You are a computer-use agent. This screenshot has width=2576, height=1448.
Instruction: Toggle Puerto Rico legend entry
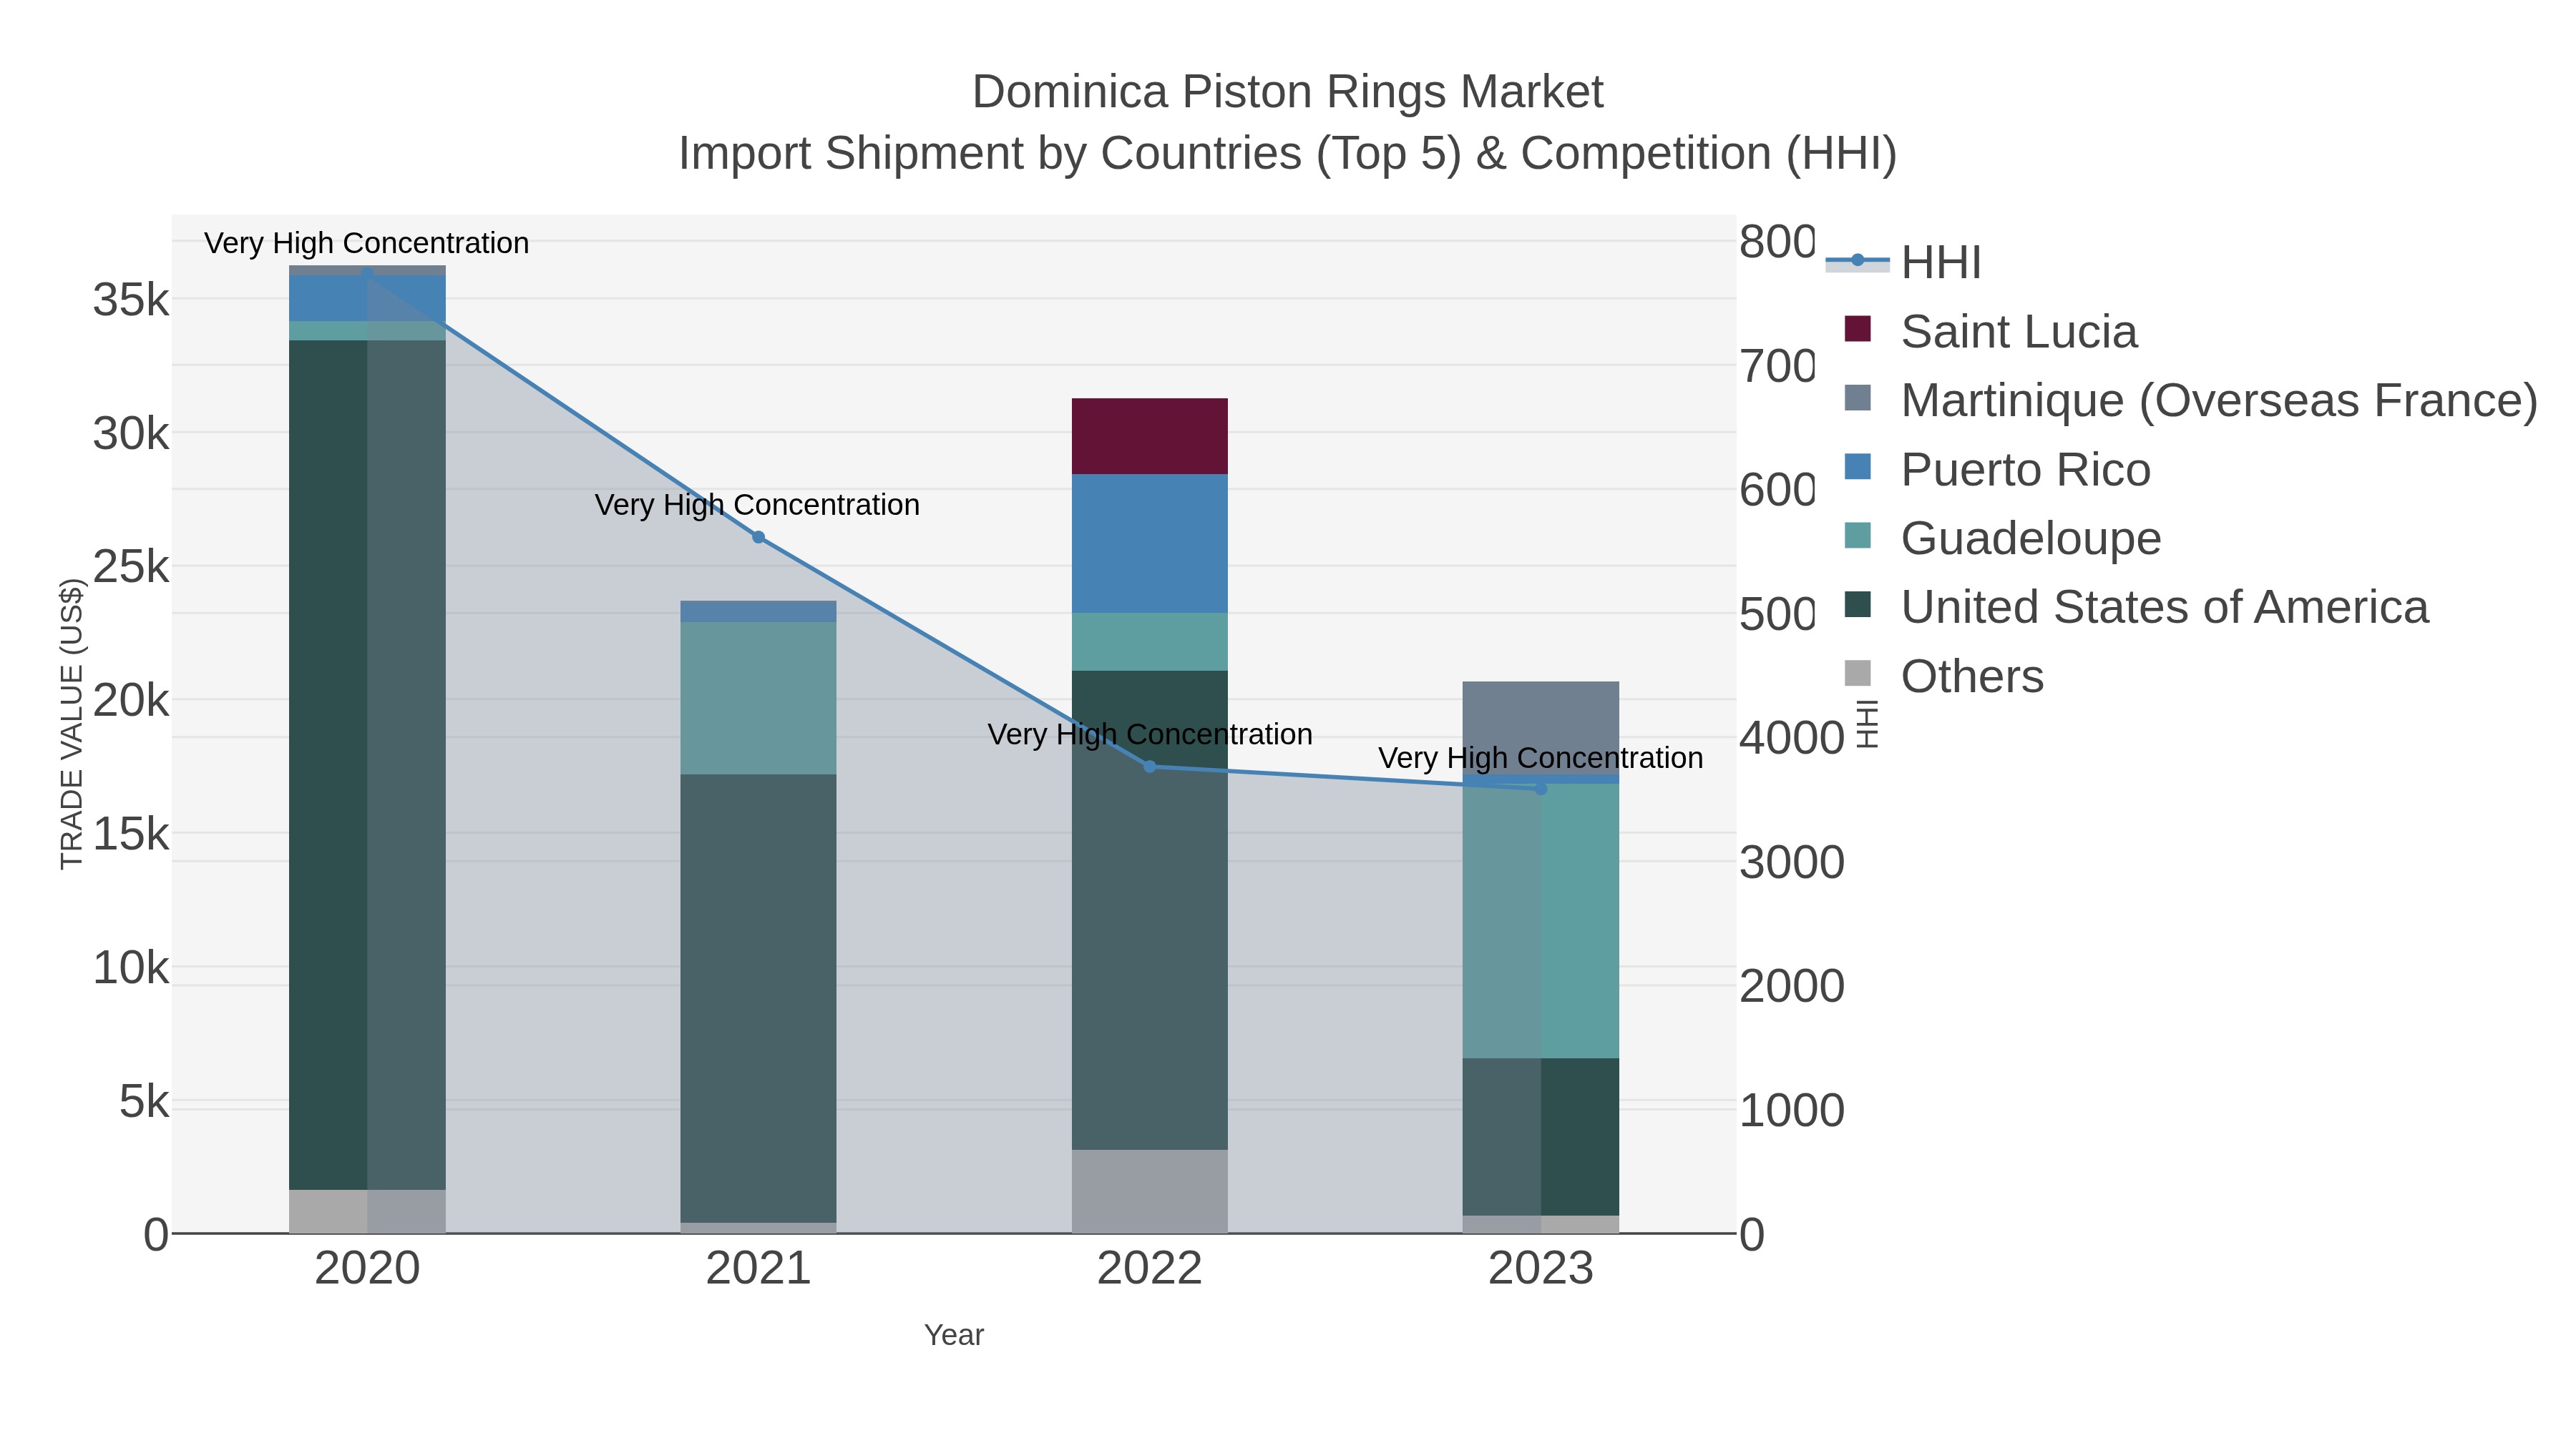(1997, 470)
